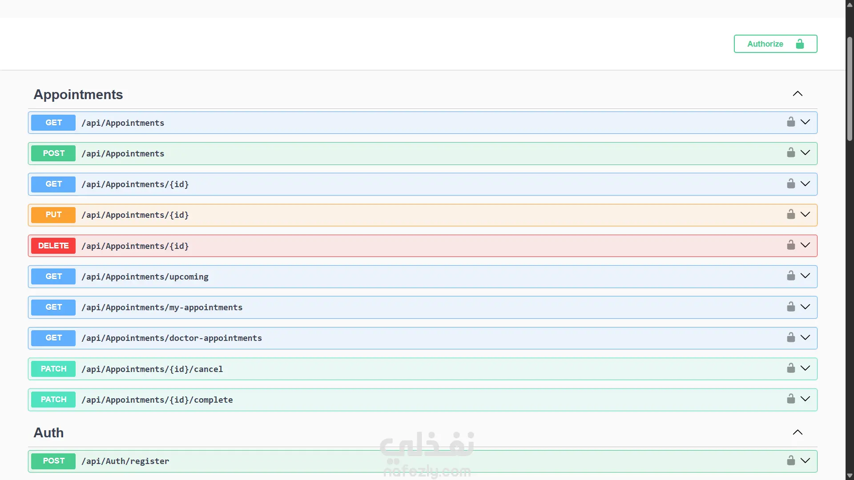This screenshot has width=854, height=480.
Task: Collapse the Appointments section with its chevron
Action: pos(798,94)
